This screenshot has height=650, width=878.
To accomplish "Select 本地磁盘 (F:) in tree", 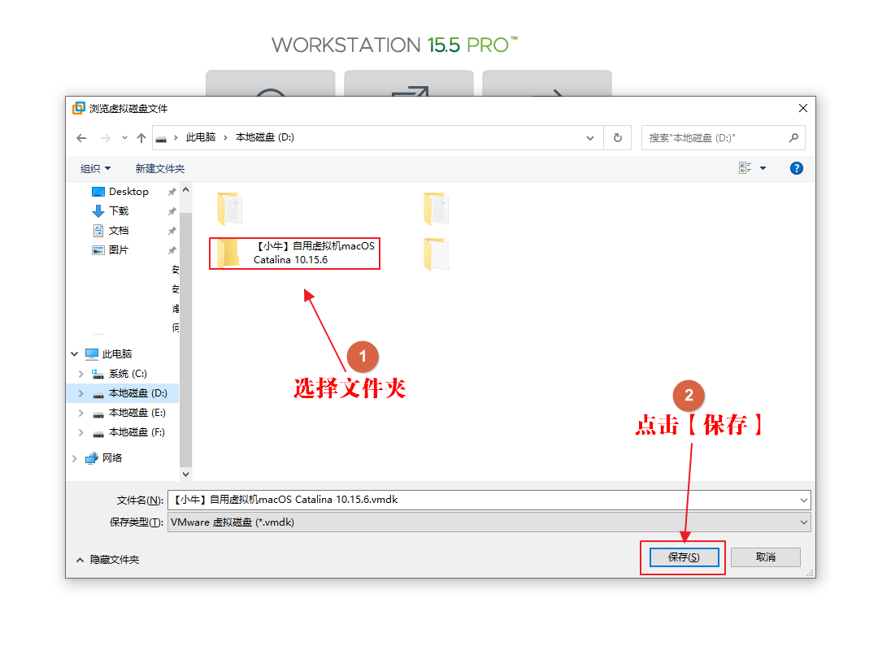I will click(137, 432).
